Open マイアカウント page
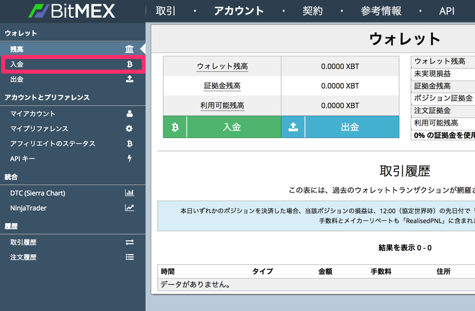This screenshot has width=475, height=311. tap(73, 113)
